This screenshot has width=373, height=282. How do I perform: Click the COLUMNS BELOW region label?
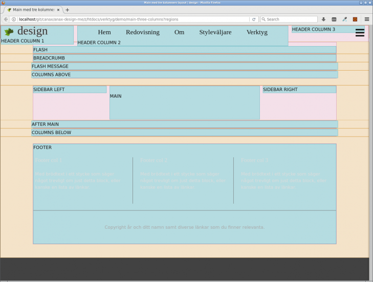tap(51, 133)
